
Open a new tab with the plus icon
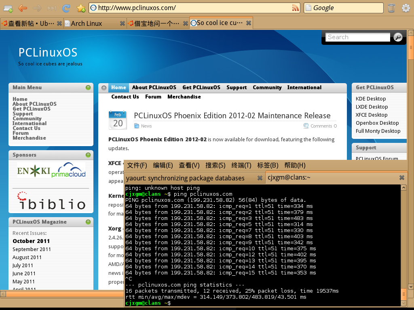pyautogui.click(x=8, y=8)
